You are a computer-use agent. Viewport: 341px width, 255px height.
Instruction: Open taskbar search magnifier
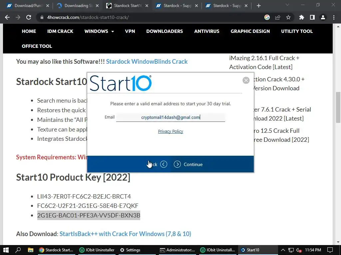point(18,250)
